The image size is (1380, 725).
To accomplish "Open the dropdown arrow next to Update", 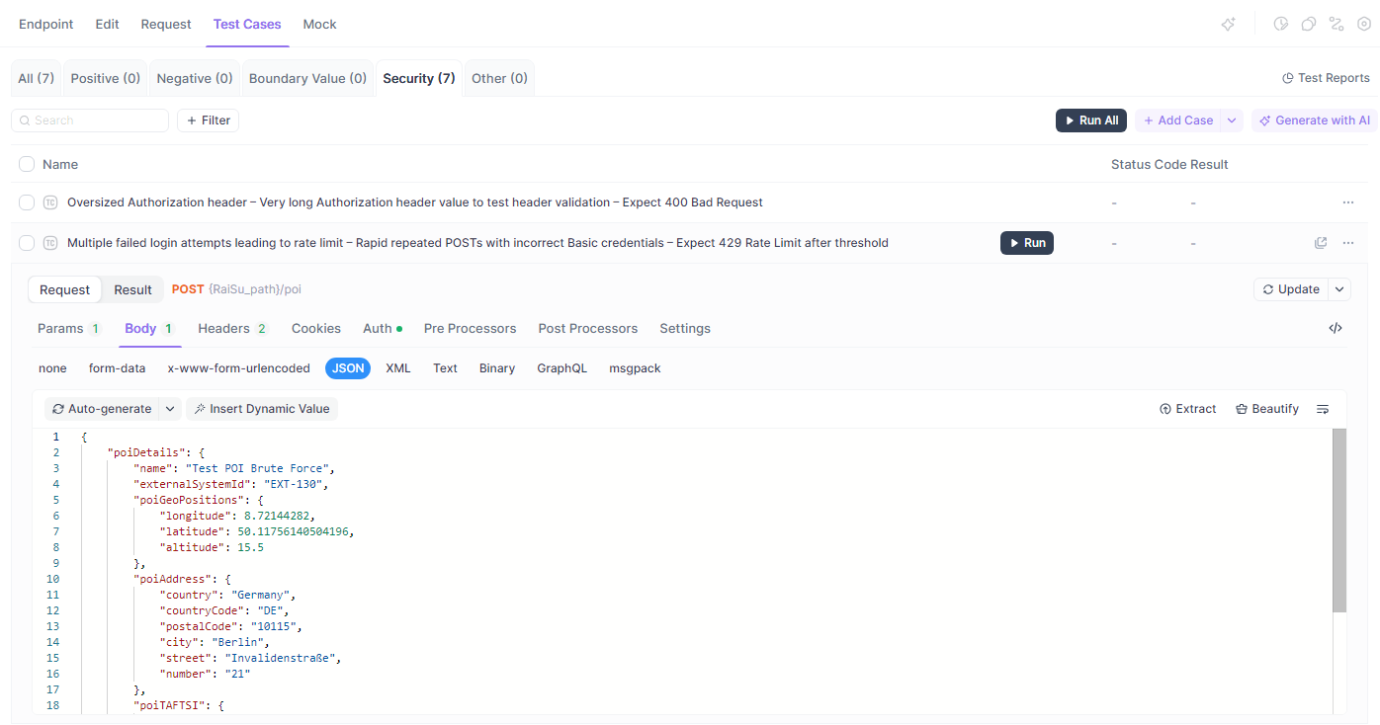I will 1339,289.
